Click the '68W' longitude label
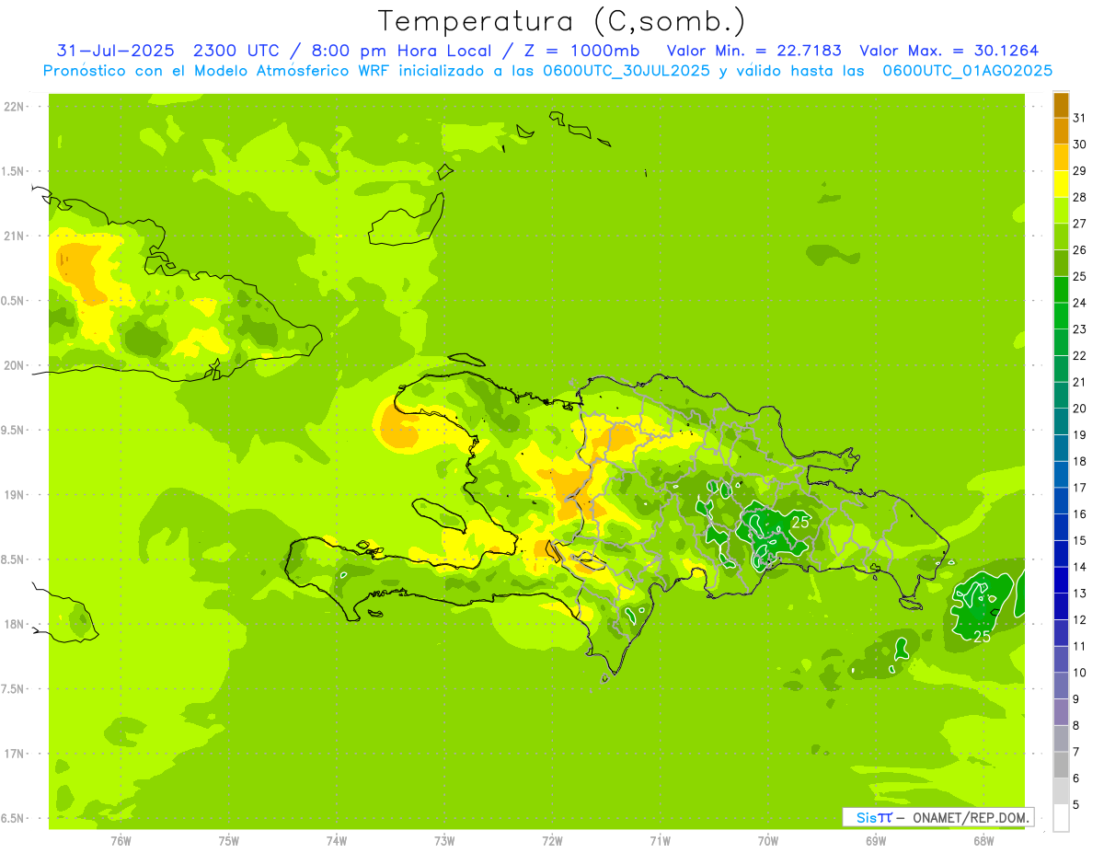Image resolution: width=1104 pixels, height=853 pixels. [983, 841]
